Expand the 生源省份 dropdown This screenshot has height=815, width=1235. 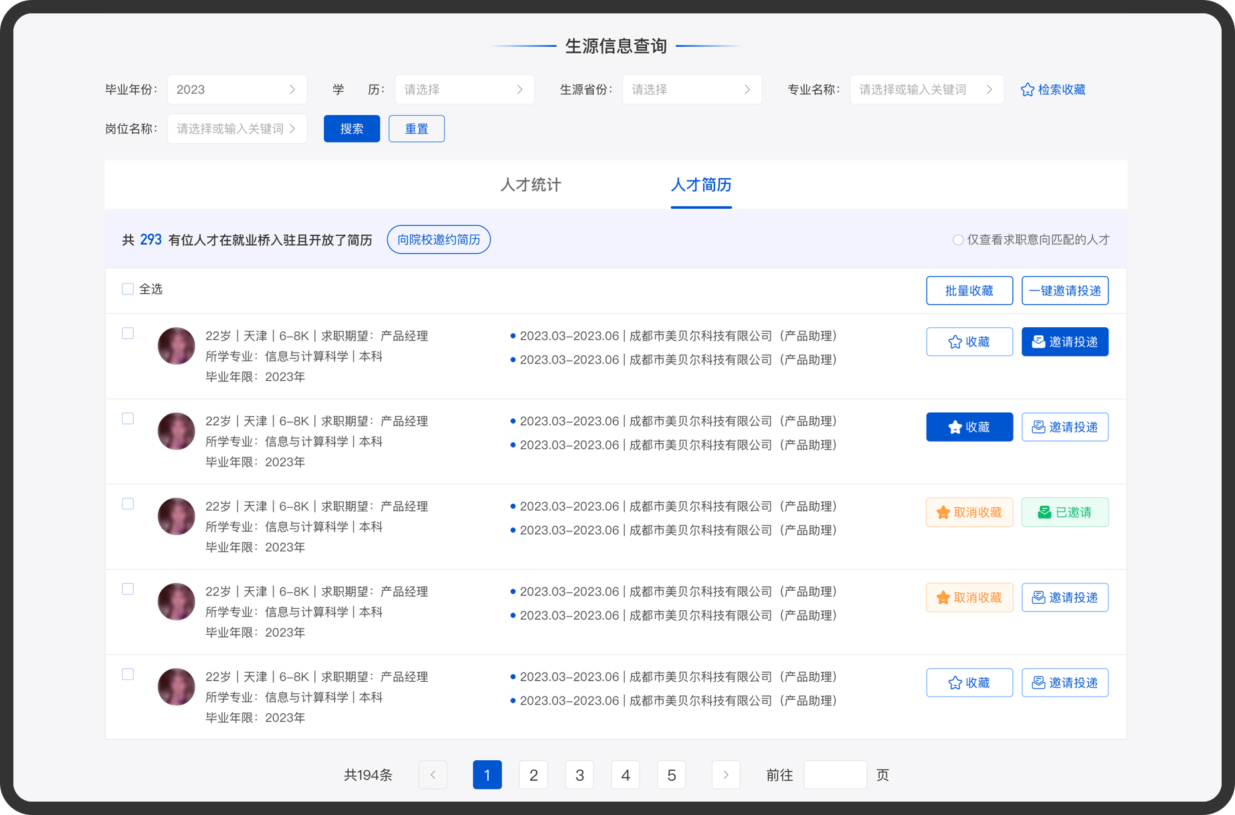click(691, 90)
